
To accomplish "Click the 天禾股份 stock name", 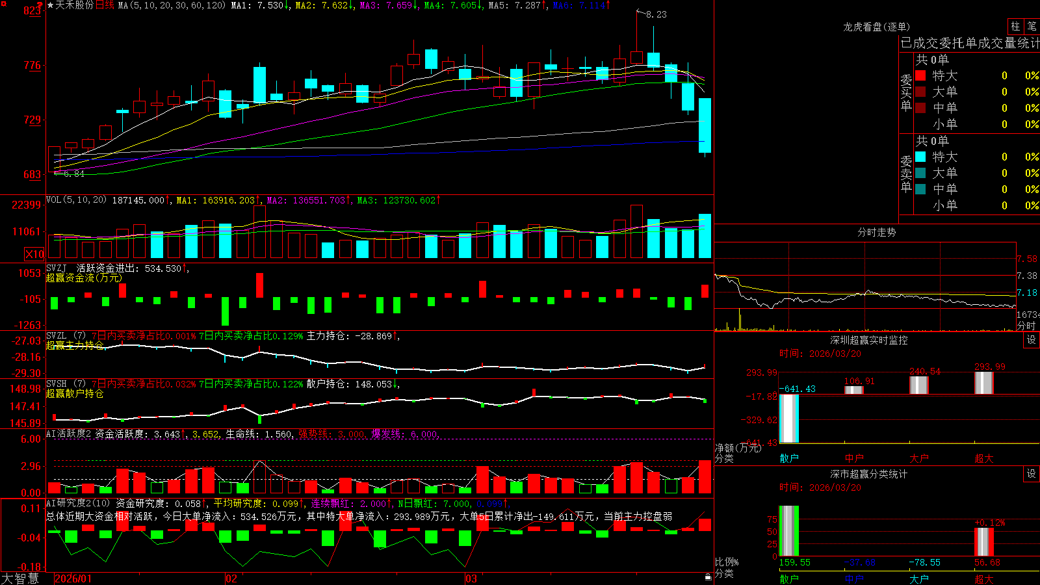I will click(x=75, y=5).
